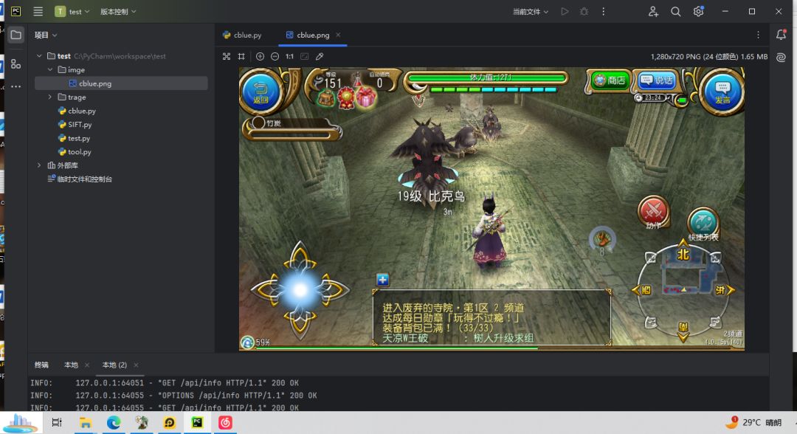
Task: Toggle the transparency chessboard in image toolbar
Action: tap(227, 56)
